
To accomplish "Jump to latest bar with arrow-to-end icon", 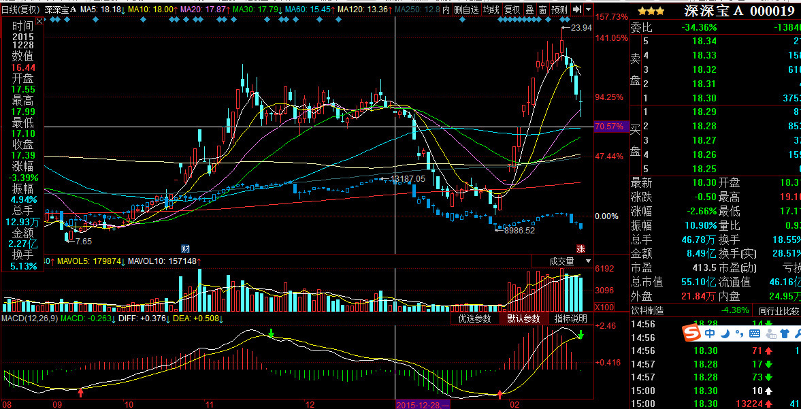I will [577, 10].
